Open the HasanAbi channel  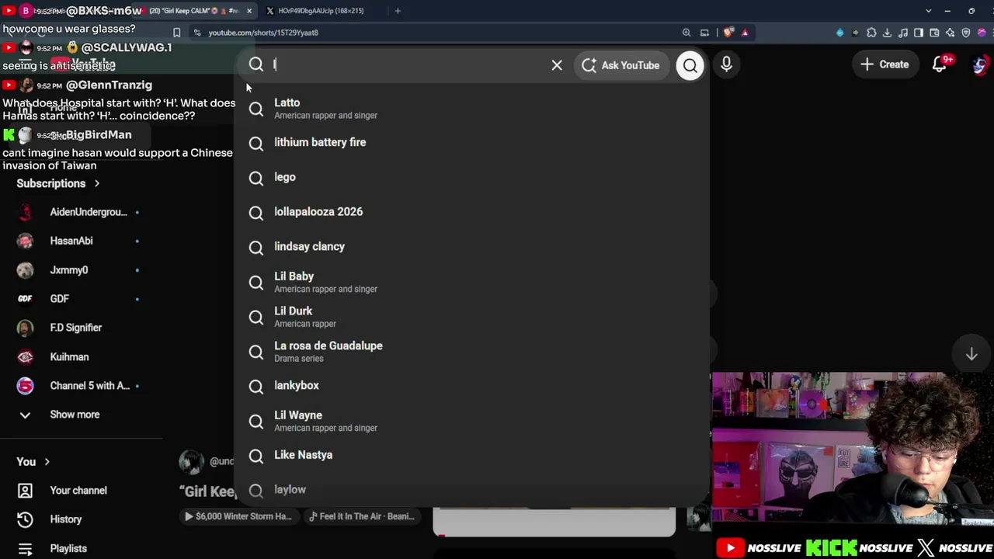tap(79, 241)
